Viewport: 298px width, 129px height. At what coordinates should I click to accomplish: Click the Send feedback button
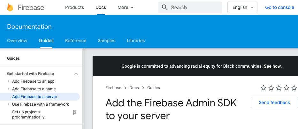[x=274, y=102]
